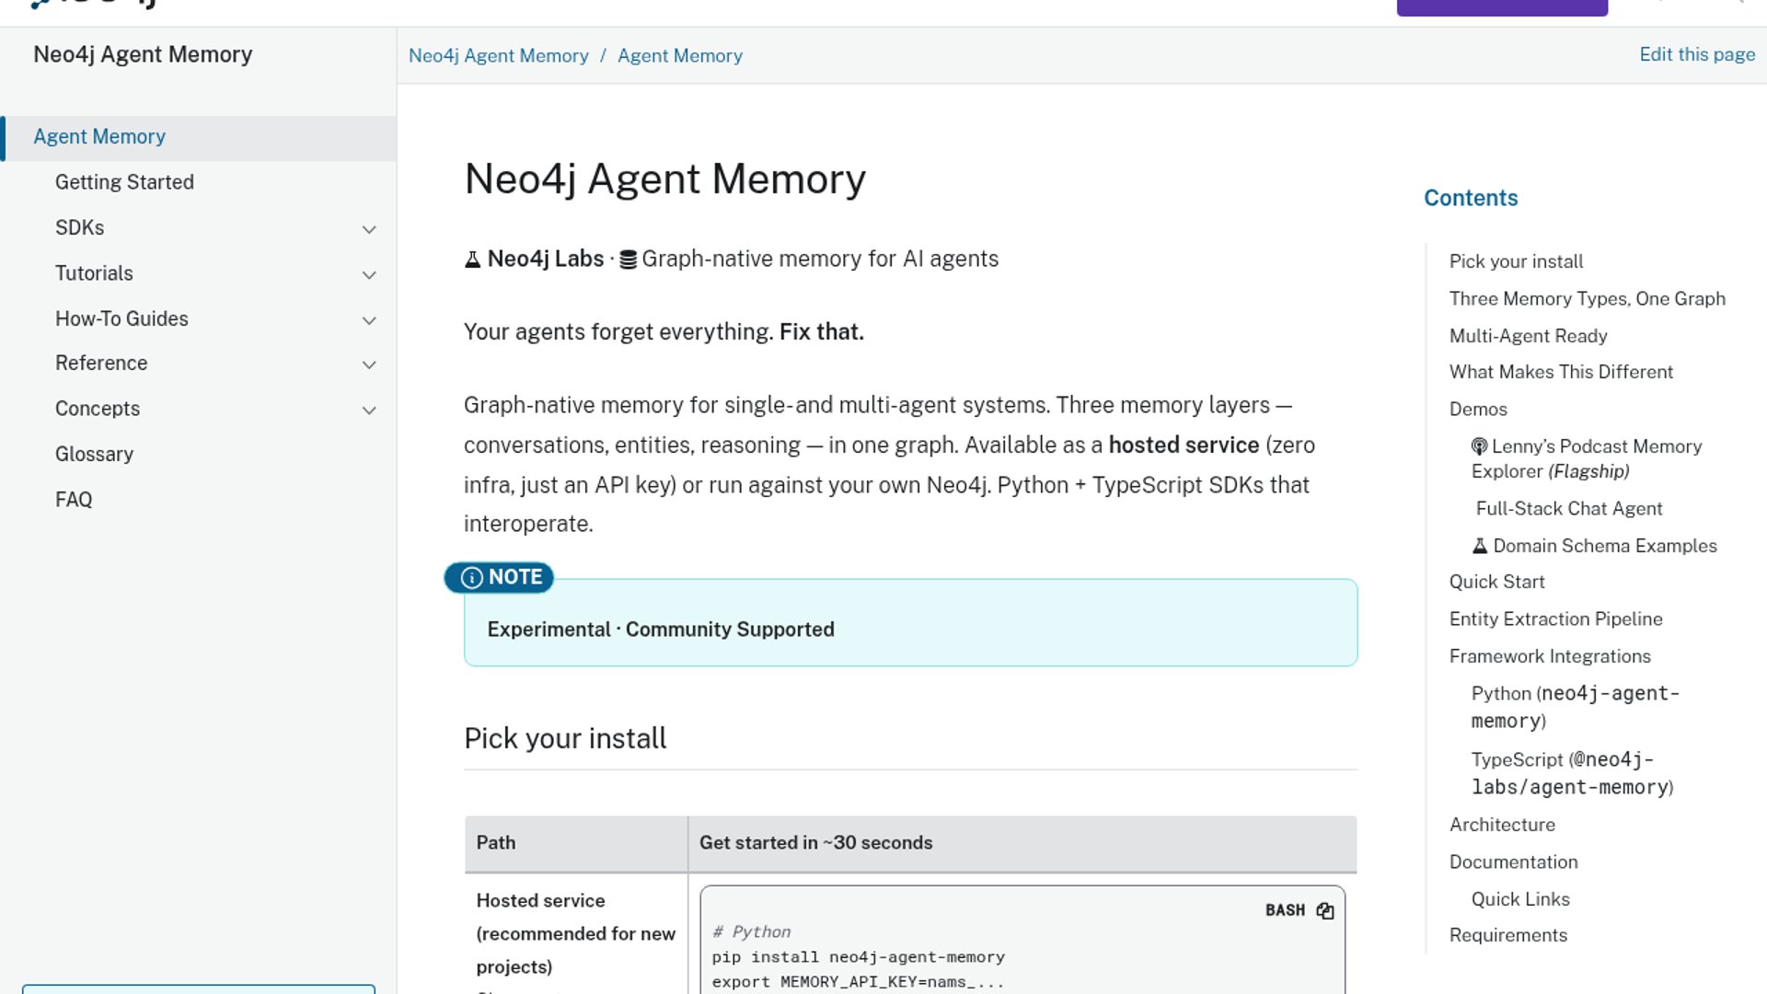
Task: Expand the Concepts section chevron
Action: [x=369, y=410]
